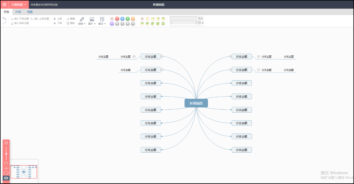This screenshot has width=354, height=184.
Task: Click the 添加 button next to tag field
Action: pyautogui.click(x=200, y=18)
